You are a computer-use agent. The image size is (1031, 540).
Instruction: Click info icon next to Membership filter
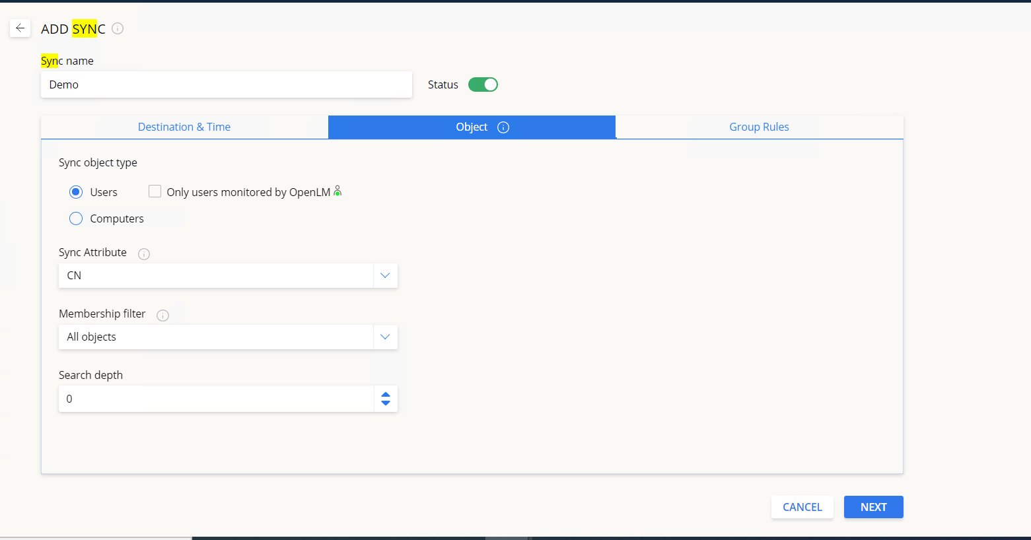162,316
